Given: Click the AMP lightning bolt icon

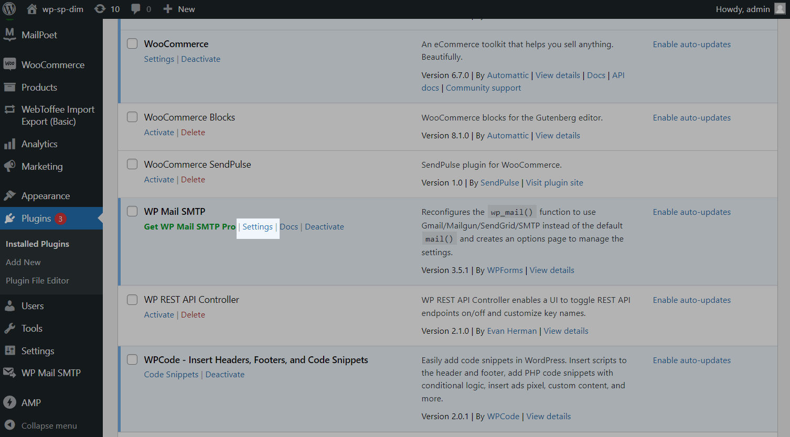Looking at the screenshot, I should tap(9, 402).
